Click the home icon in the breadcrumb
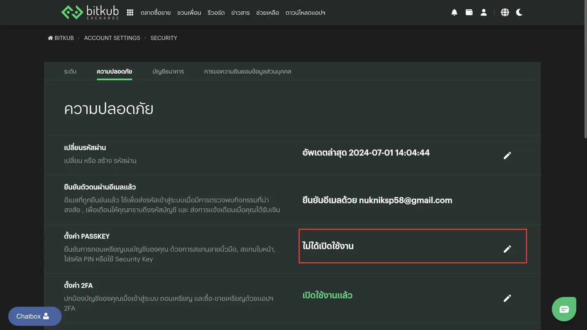 51,37
